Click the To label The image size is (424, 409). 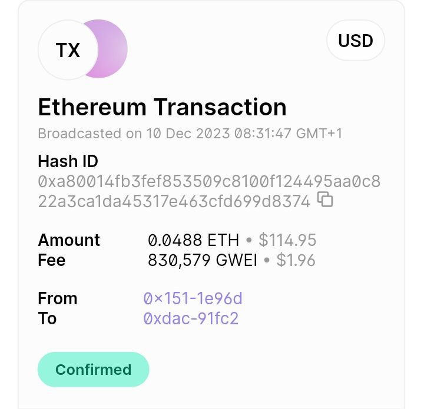tap(48, 318)
